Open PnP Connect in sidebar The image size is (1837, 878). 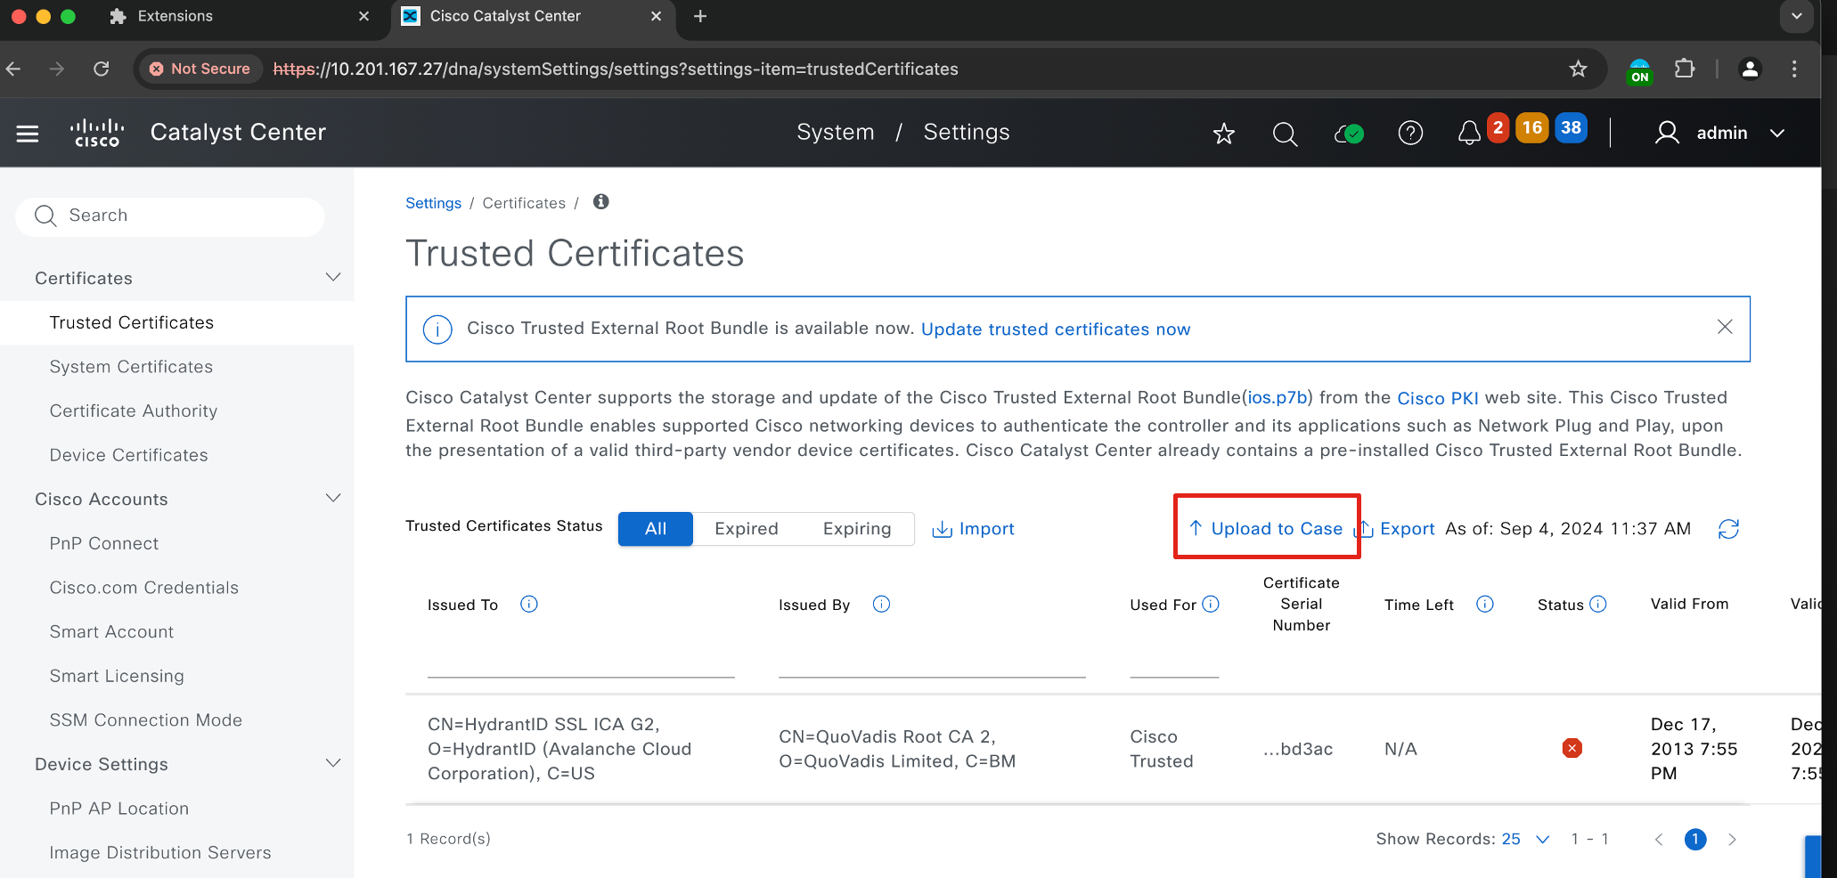point(103,543)
